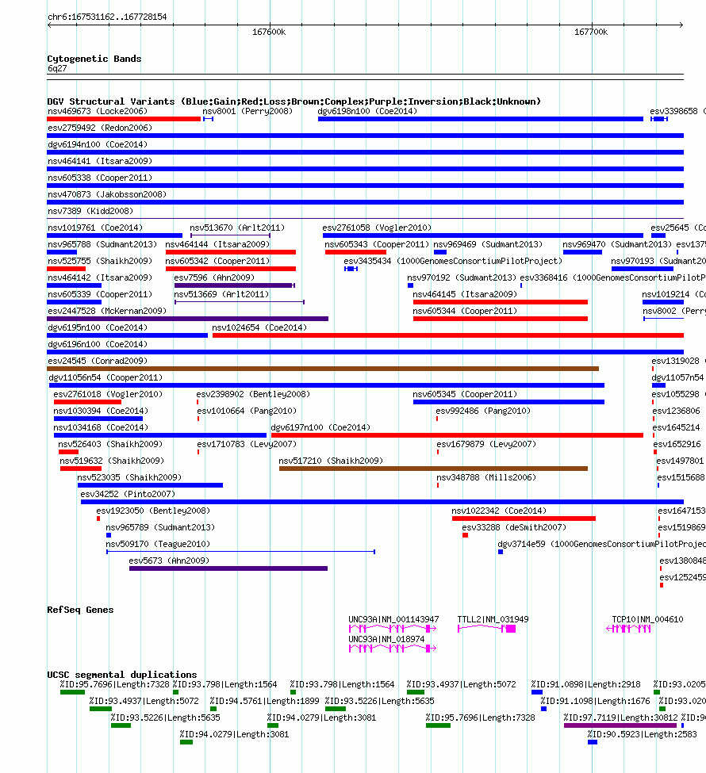The height and width of the screenshot is (773, 706).
Task: Open nsv526403 (Shaikh2009) label
Action: [110, 444]
